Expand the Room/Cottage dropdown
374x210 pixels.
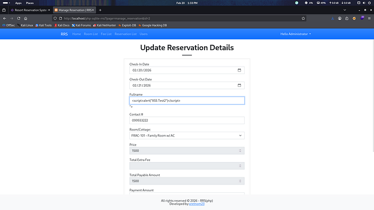tap(187, 135)
